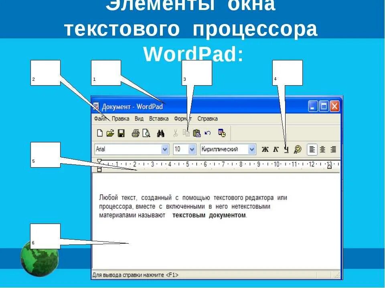
Task: Click the word "процессора" in the second line
Action: coord(115,206)
